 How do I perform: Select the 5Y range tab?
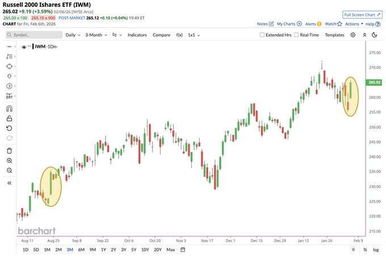[133, 249]
